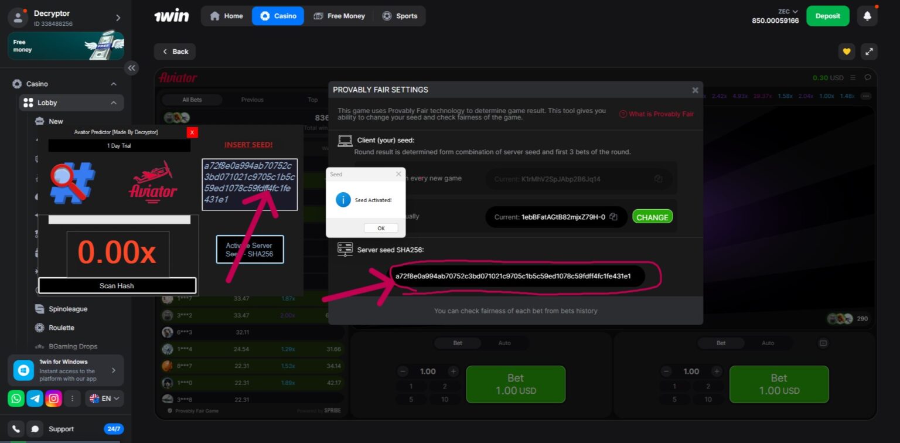Image resolution: width=900 pixels, height=443 pixels.
Task: Open the in-game chat bubble icon
Action: 867,77
